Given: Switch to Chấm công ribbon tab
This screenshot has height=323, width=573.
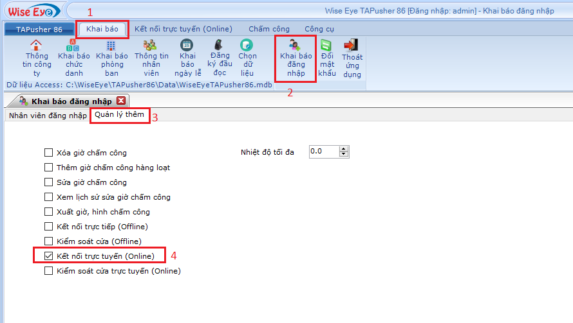Looking at the screenshot, I should (269, 29).
